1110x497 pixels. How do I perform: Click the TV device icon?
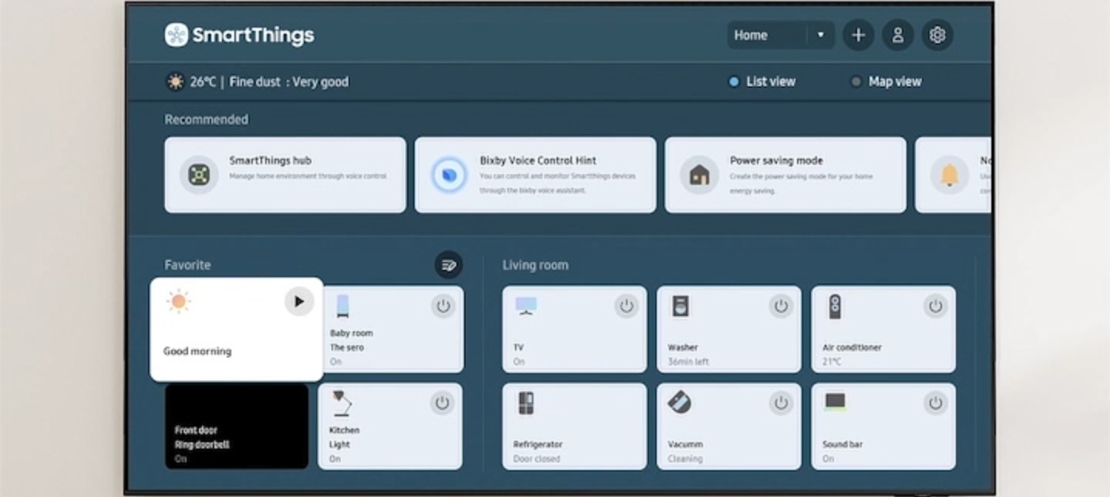526,306
